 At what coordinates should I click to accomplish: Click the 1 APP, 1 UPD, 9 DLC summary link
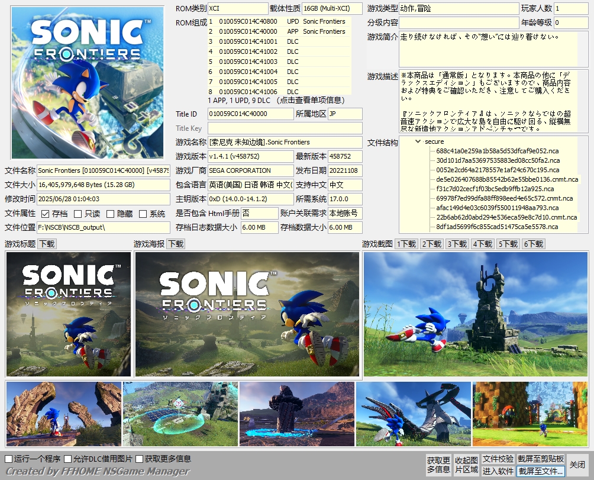point(276,101)
